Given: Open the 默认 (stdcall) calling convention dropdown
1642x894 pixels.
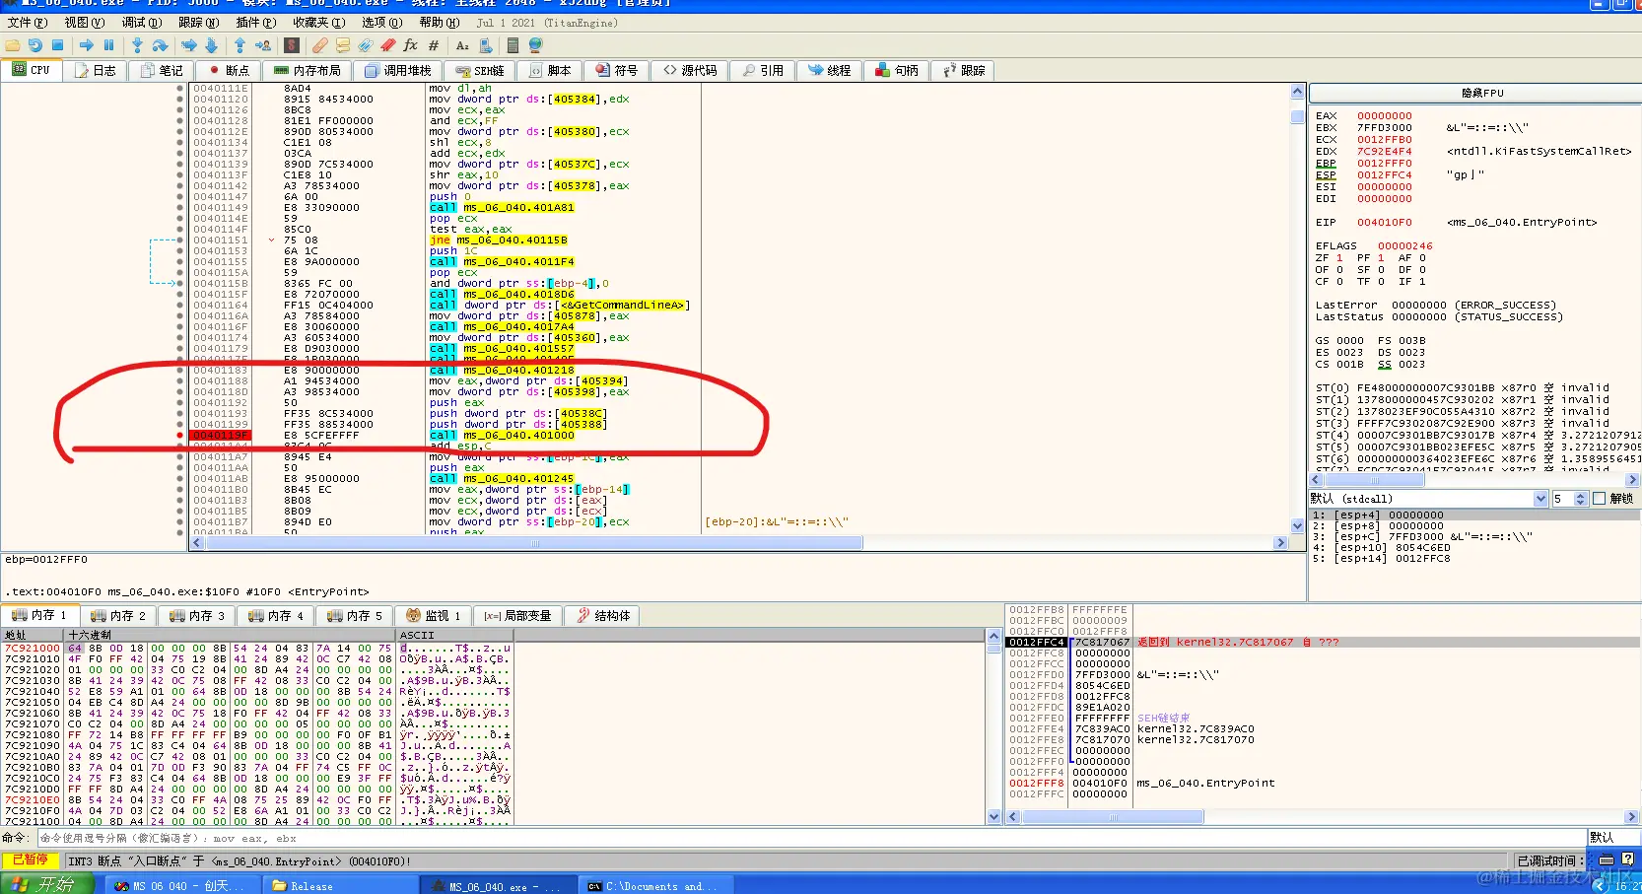Looking at the screenshot, I should 1428,499.
